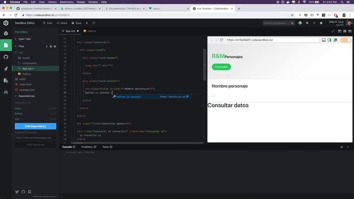
Task: Open the Deployment rocket panel
Action: coord(6,69)
